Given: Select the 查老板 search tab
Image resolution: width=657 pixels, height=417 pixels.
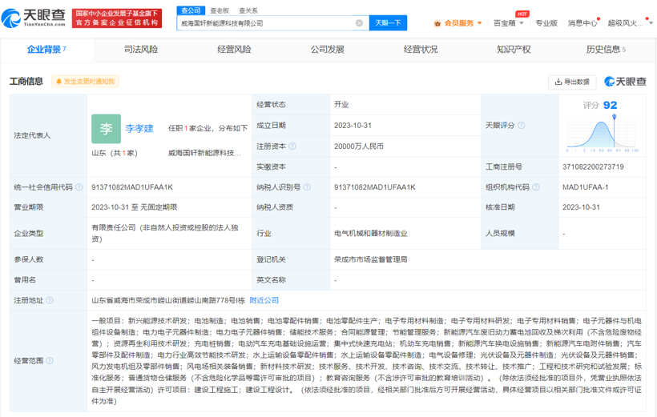Looking at the screenshot, I should [x=220, y=10].
